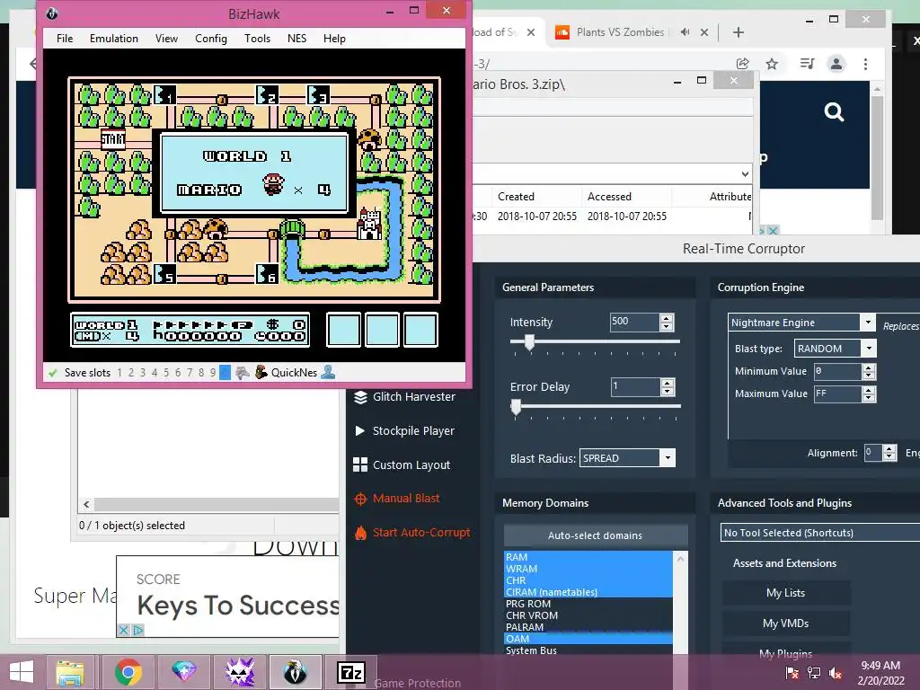The height and width of the screenshot is (690, 920).
Task: Open the NES menu in BizHawk
Action: point(296,39)
